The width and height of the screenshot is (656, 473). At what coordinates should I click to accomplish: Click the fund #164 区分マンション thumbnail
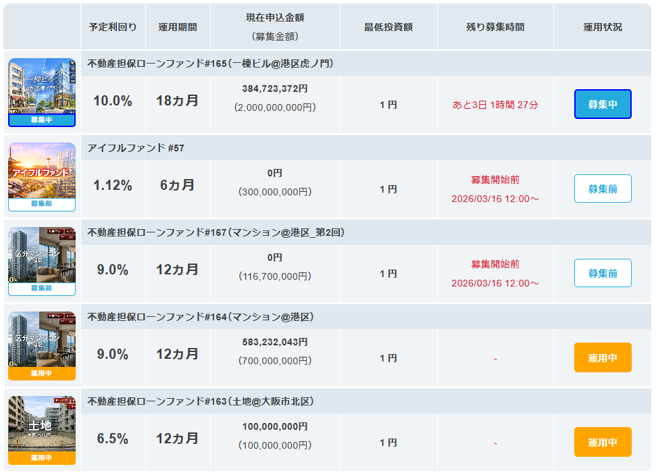click(42, 340)
